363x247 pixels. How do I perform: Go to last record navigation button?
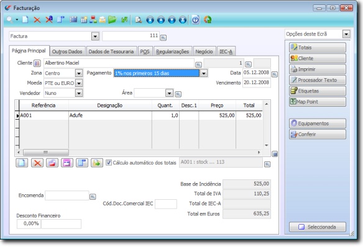pyautogui.click(x=183, y=20)
